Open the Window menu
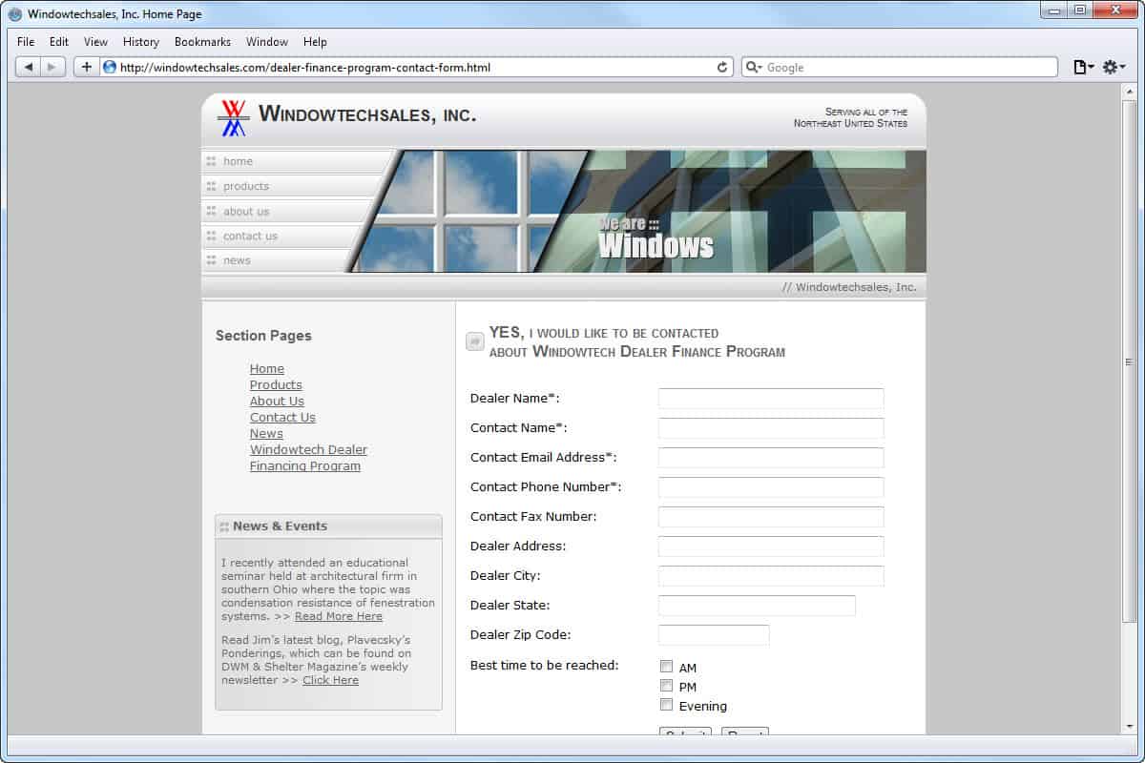This screenshot has height=763, width=1145. 267,42
